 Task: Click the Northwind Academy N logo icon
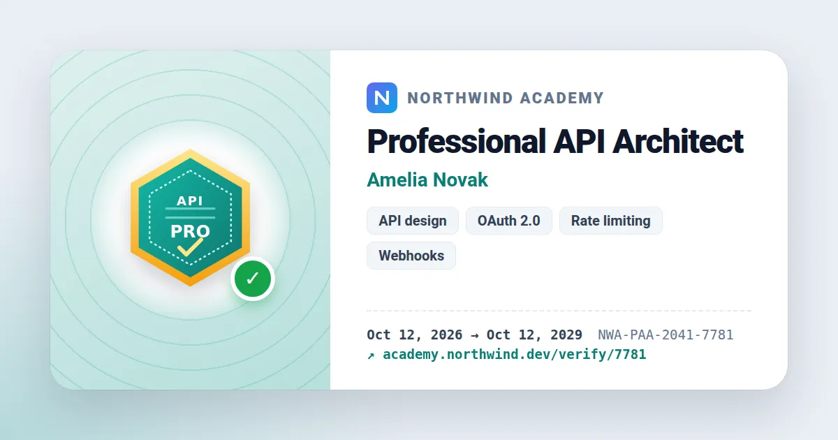pos(382,98)
